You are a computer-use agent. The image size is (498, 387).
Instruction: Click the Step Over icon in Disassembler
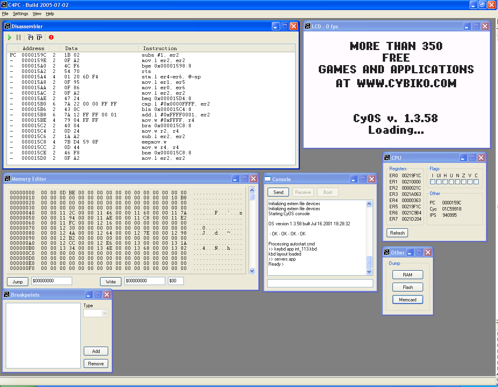[39, 37]
